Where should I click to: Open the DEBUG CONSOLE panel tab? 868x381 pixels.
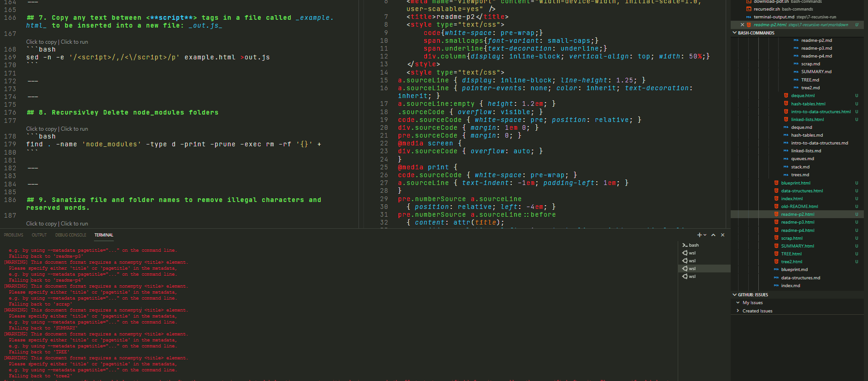point(70,235)
